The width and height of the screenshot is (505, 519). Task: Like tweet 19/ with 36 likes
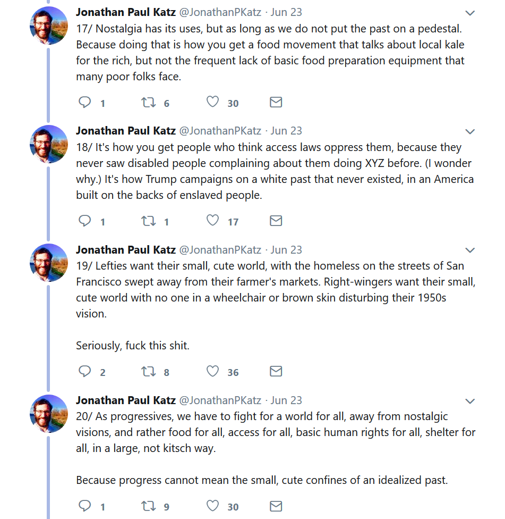(212, 371)
